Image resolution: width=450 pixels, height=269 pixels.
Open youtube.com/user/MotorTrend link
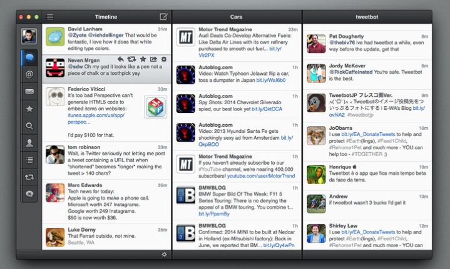(260, 177)
